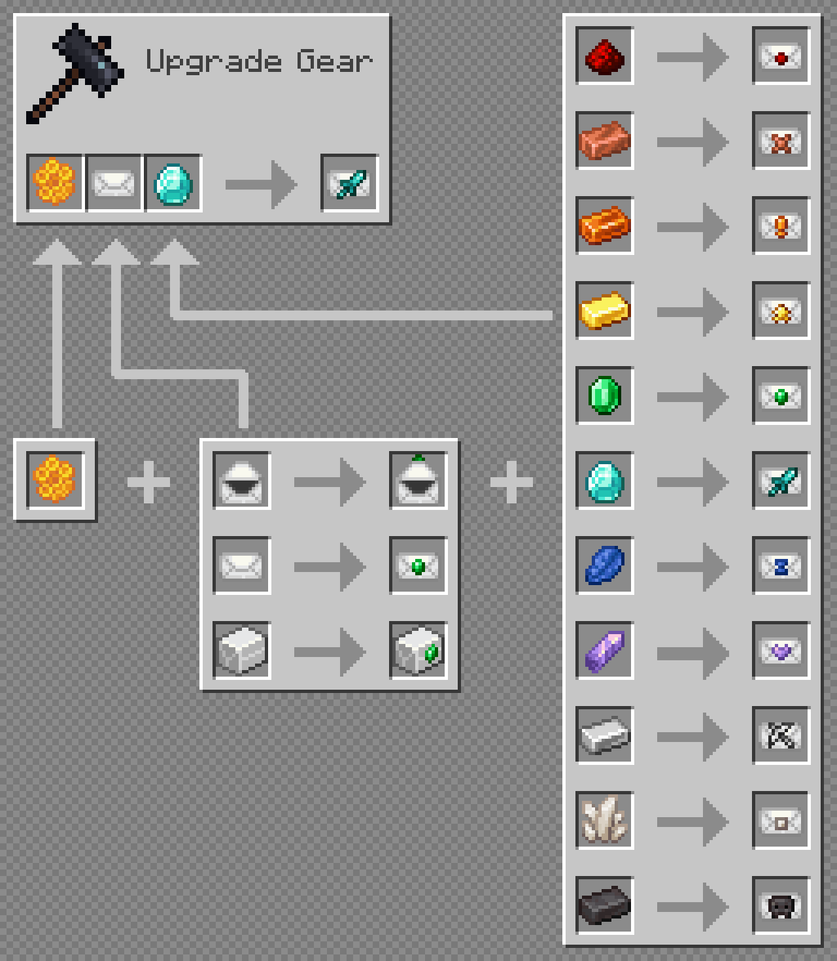Screen dimensions: 837x961
Task: Click the plain white helmet input slot
Action: click(x=242, y=480)
